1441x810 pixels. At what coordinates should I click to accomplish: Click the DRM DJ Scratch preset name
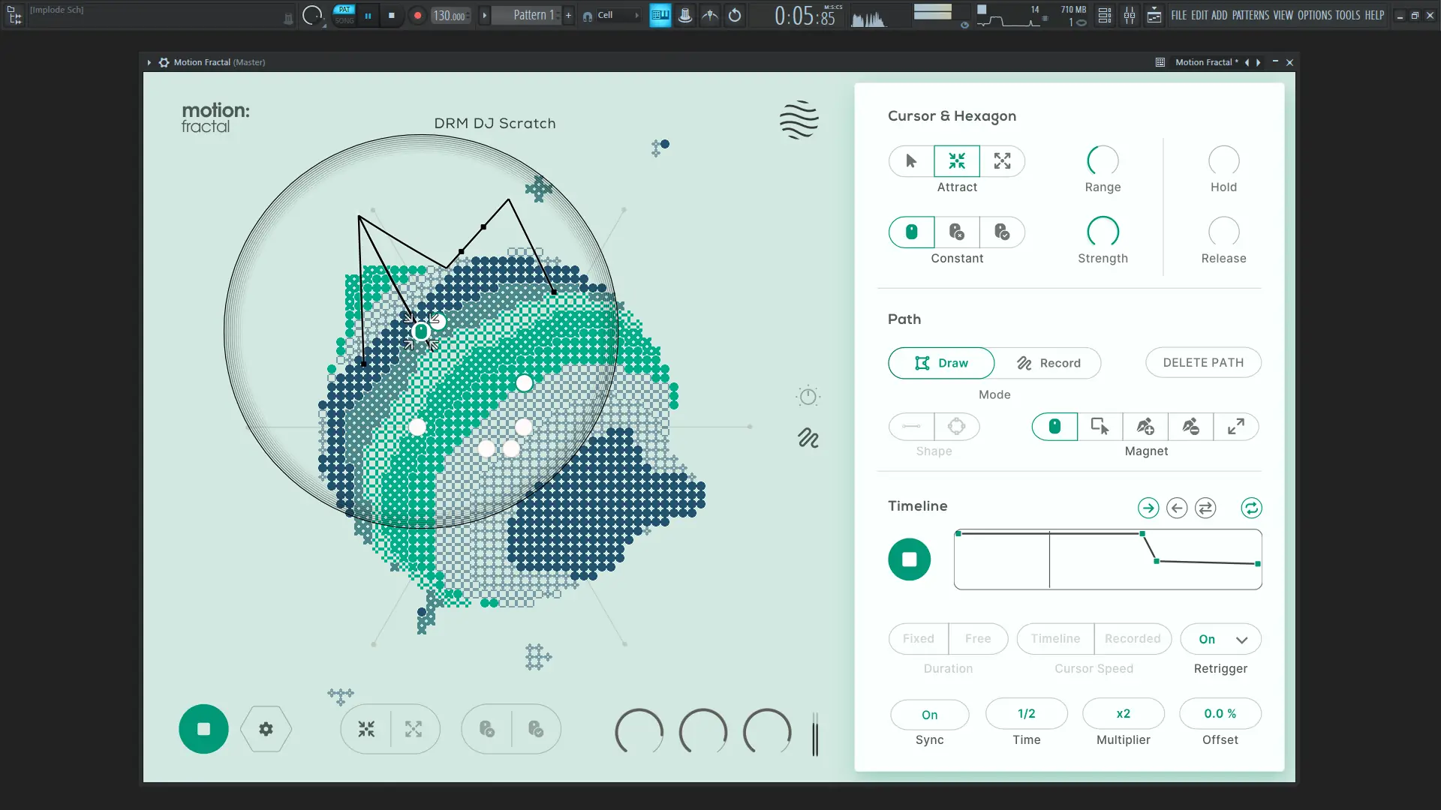pyautogui.click(x=495, y=124)
